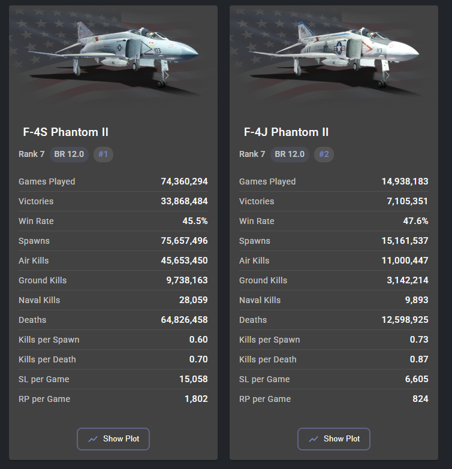Image resolution: width=452 pixels, height=469 pixels.
Task: Select the #2 ranking badge
Action: [324, 155]
